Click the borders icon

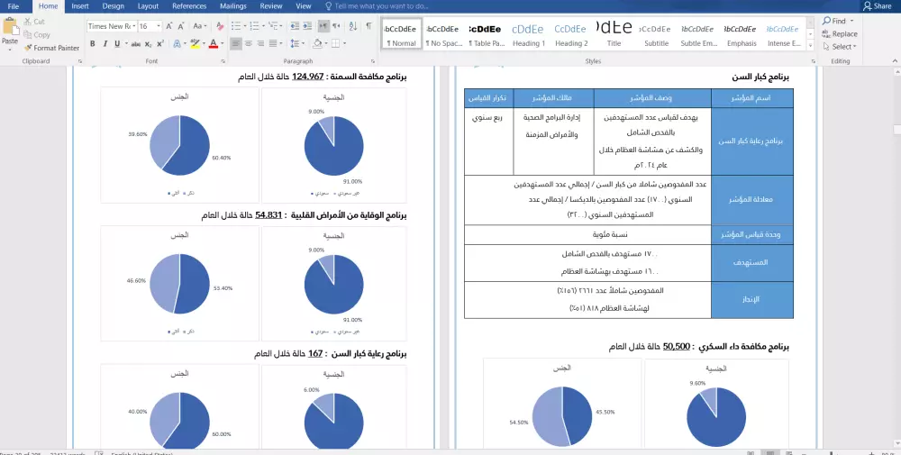335,43
